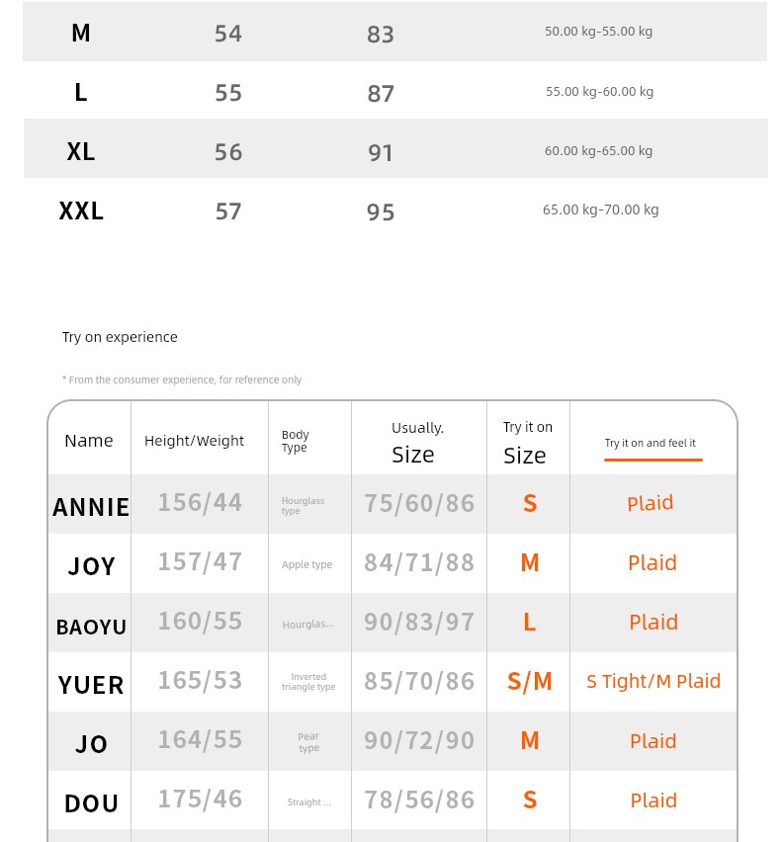Viewport: 781px width, 842px height.
Task: Select the 50.00 kg-55.00 kg weight range
Action: point(598,32)
